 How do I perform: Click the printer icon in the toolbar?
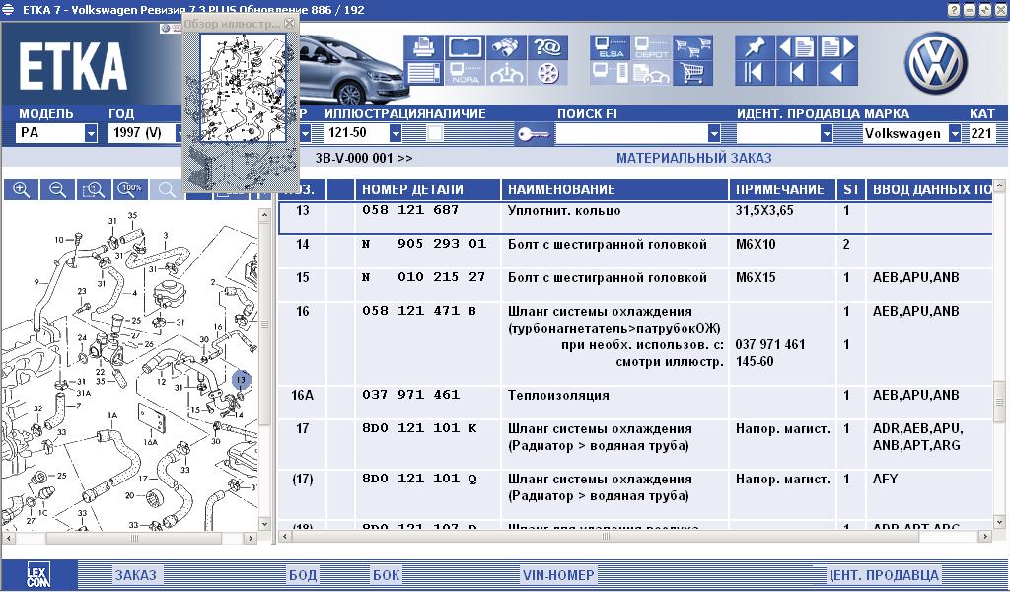tap(424, 47)
